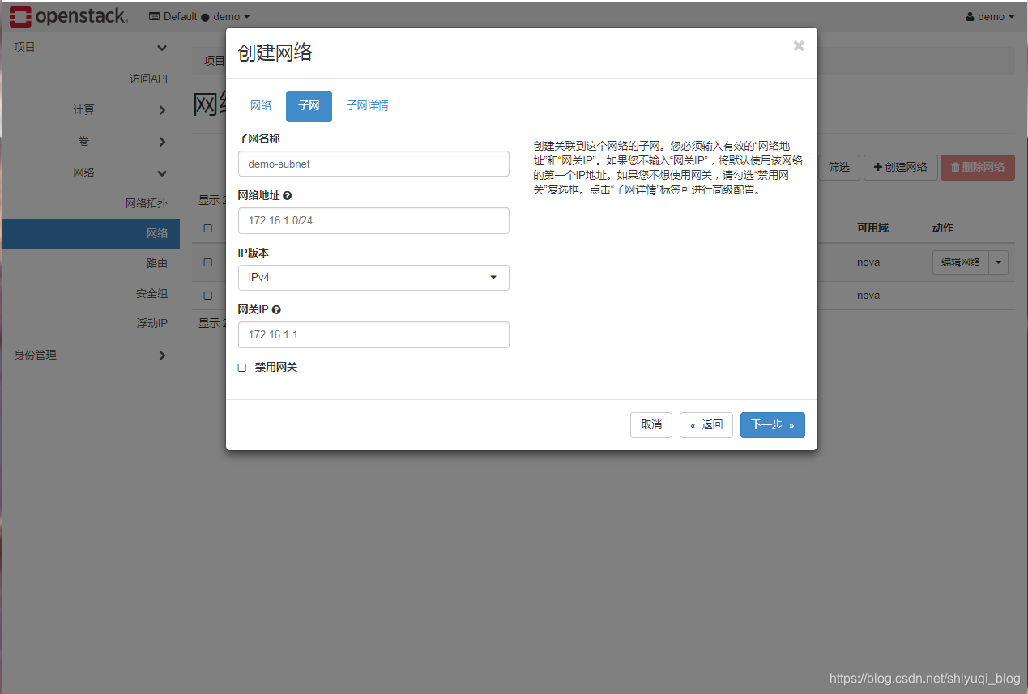Click help icon beside 网关IP label
The height and width of the screenshot is (694, 1028).
coord(276,310)
